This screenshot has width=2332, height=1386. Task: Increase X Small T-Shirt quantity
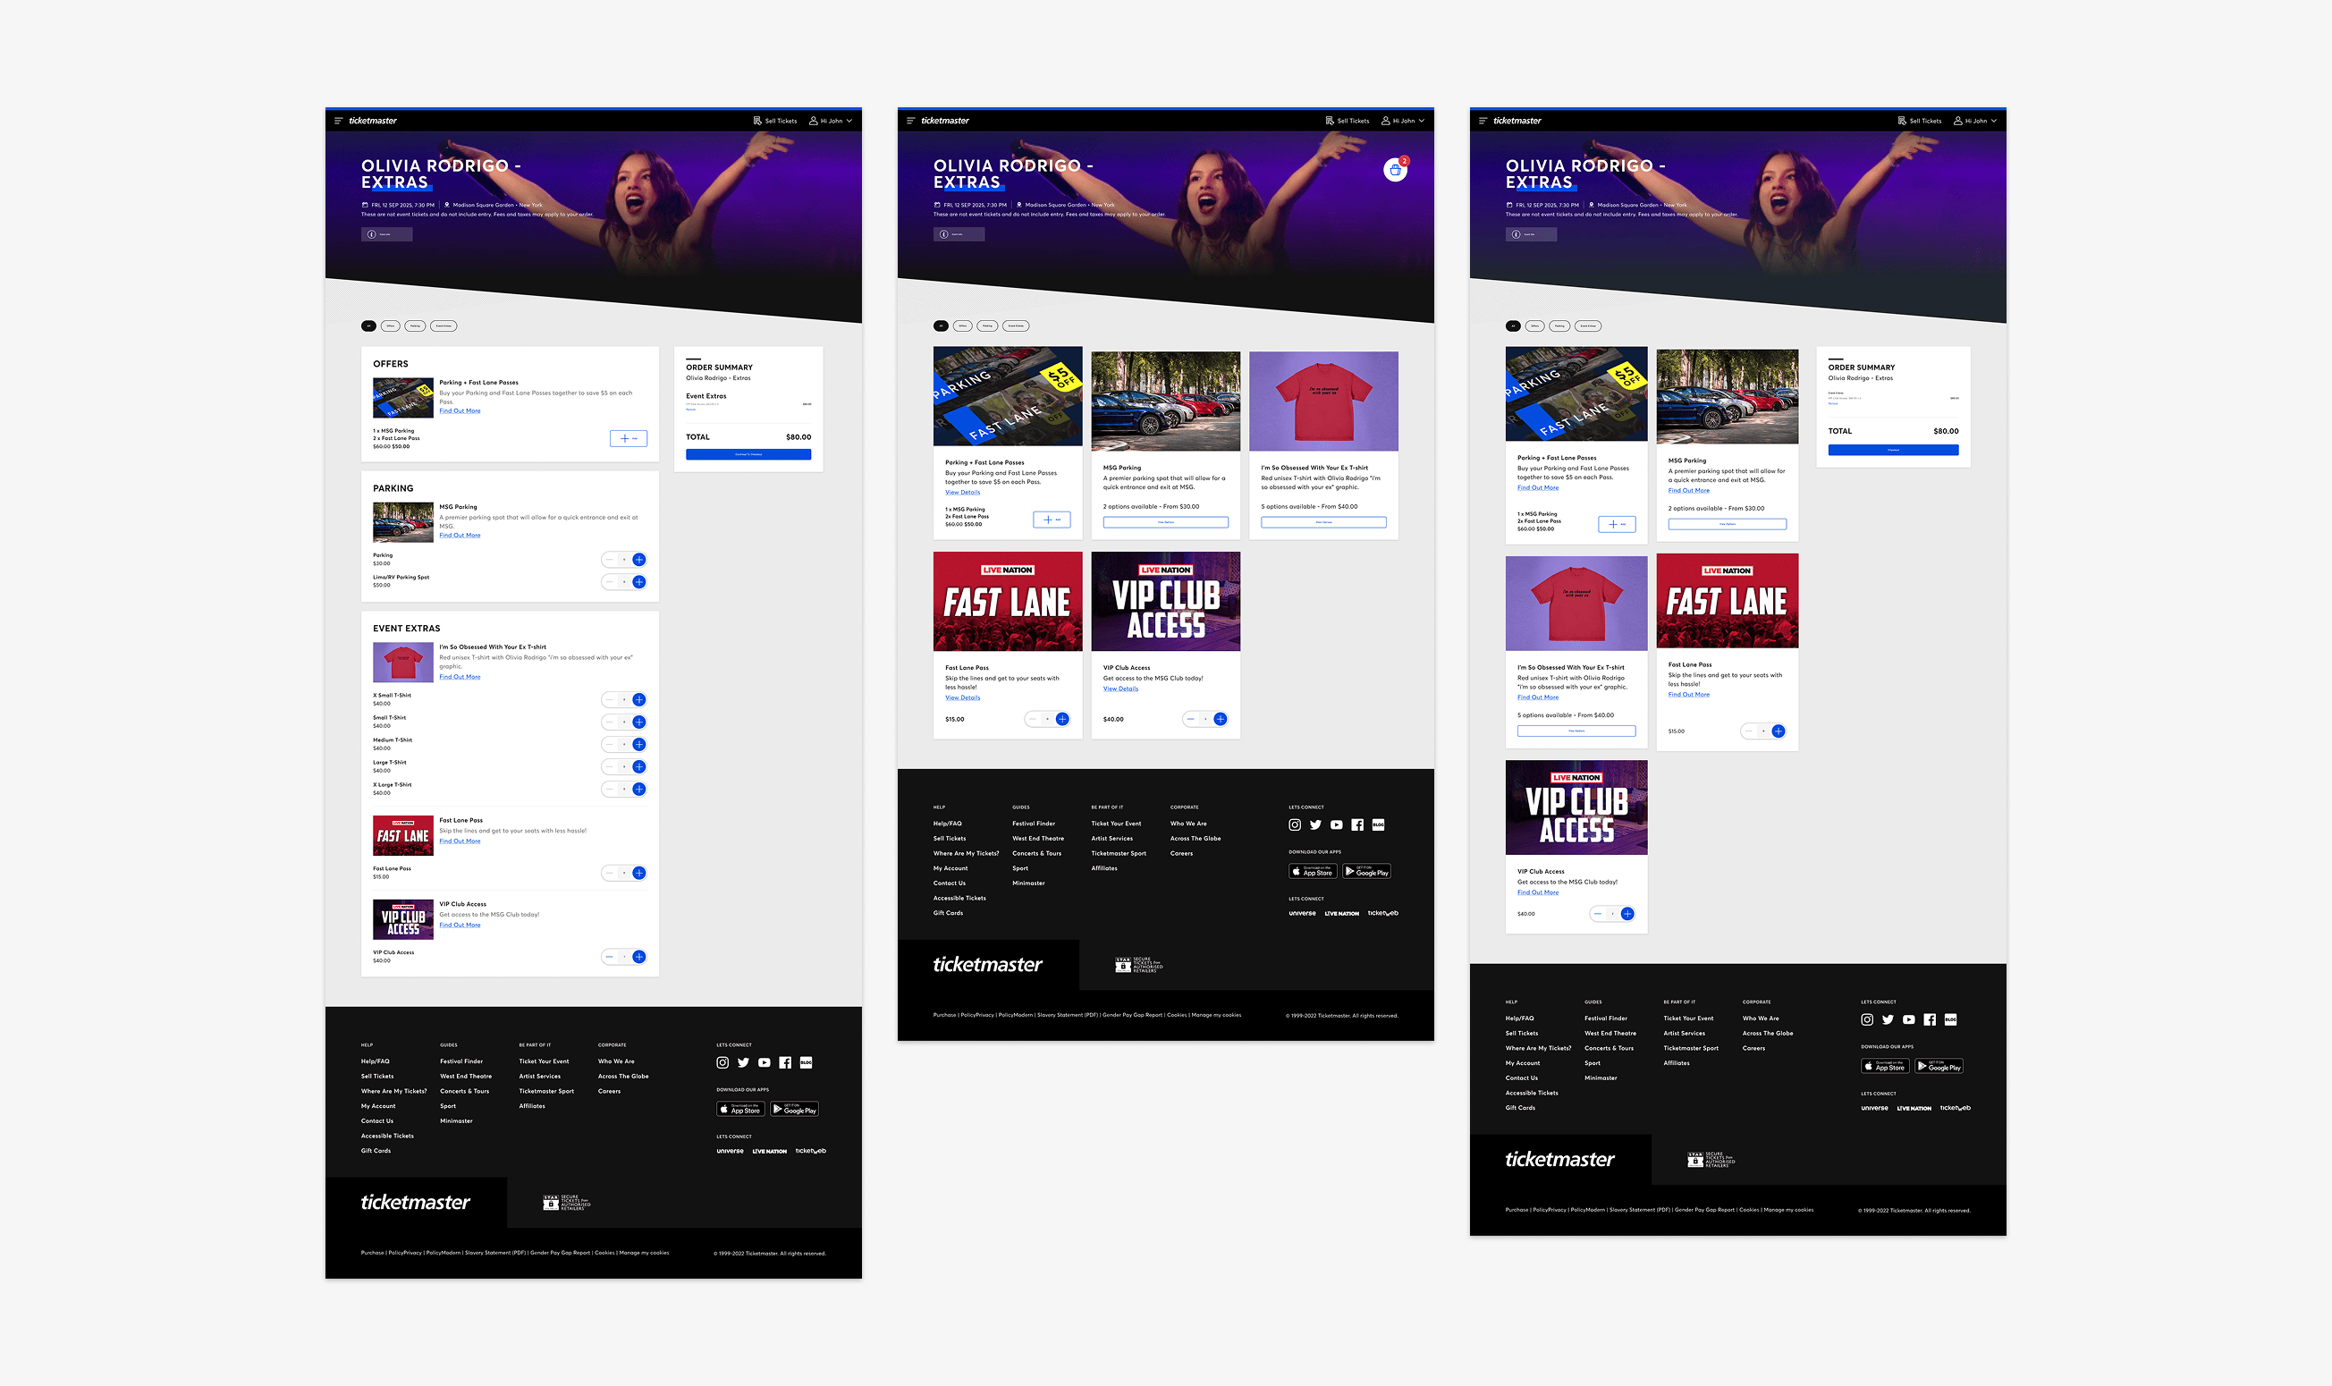[x=638, y=699]
